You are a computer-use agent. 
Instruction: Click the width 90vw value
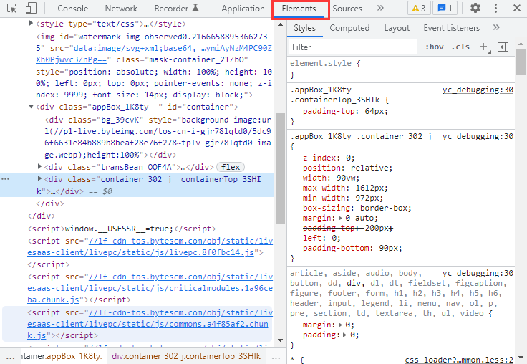click(x=346, y=178)
